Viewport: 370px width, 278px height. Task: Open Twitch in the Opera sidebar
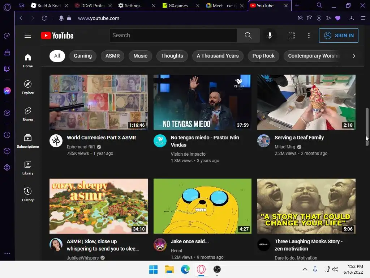pos(7,68)
